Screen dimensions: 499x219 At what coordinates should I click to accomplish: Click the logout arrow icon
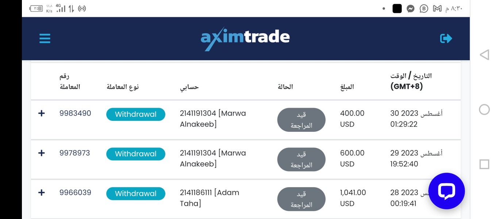(x=446, y=38)
